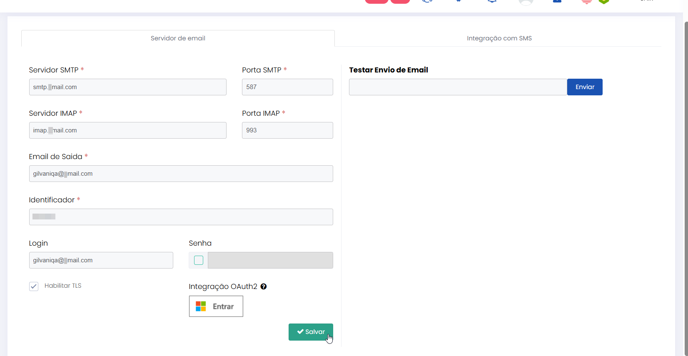Image resolution: width=688 pixels, height=356 pixels.
Task: Click the Testar Envio de Email input
Action: (x=458, y=87)
